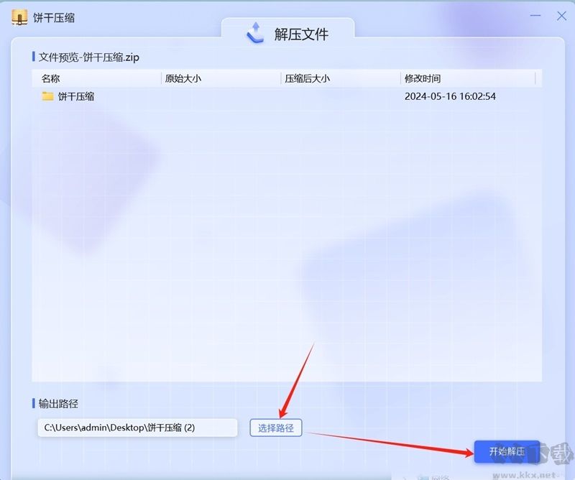The image size is (575, 480).
Task: Click the www.kkx.net watermark text
Action: coord(523,475)
